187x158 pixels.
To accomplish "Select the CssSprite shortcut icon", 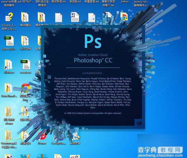I will [58, 136].
